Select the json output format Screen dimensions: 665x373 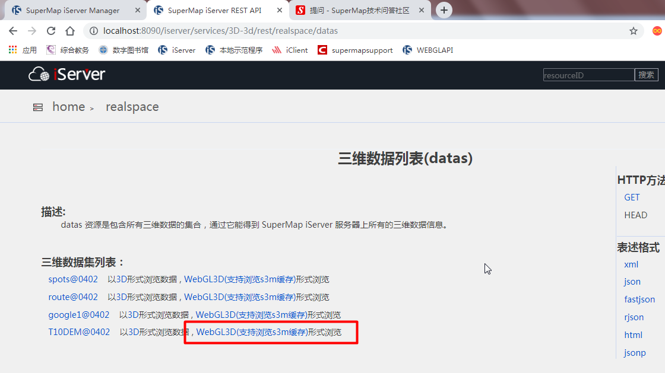click(x=632, y=282)
